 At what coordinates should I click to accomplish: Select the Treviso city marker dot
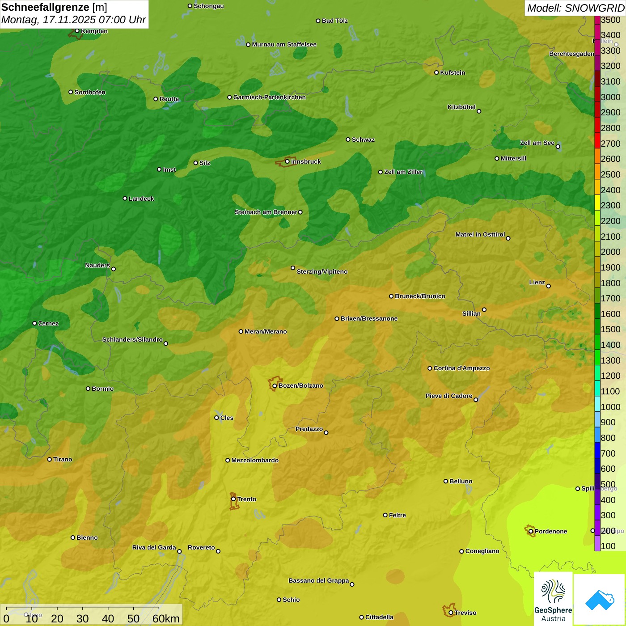tap(451, 613)
